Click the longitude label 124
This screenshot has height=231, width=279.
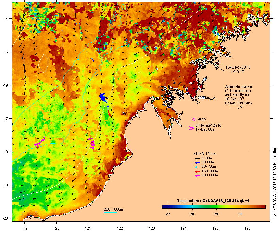[x=184, y=228]
